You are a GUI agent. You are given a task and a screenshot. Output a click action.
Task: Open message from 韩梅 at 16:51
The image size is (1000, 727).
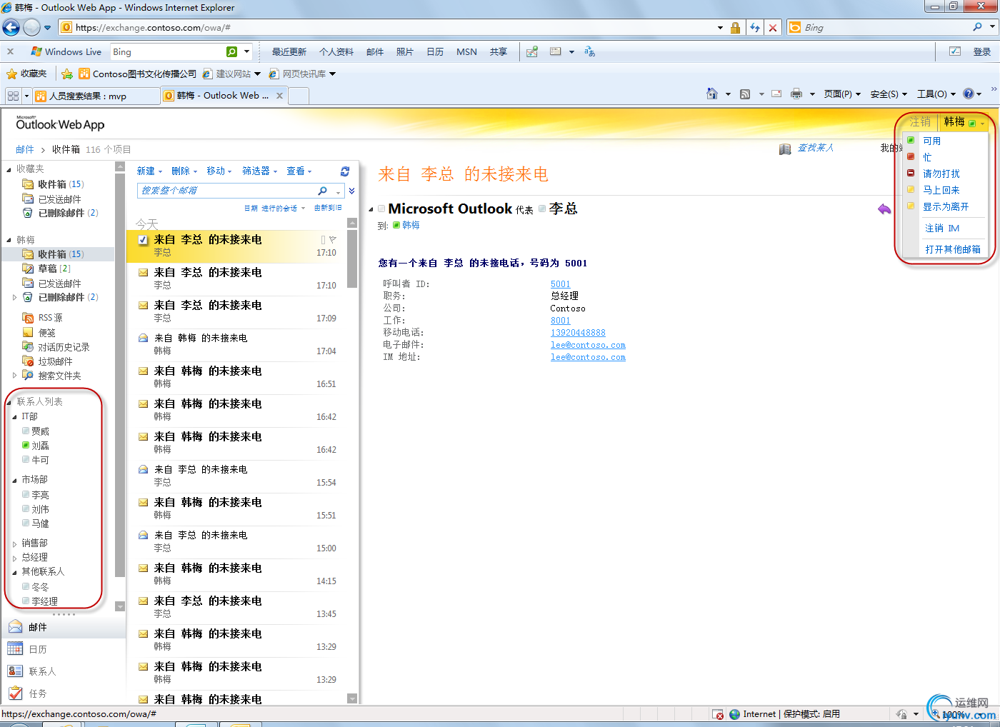pyautogui.click(x=237, y=377)
